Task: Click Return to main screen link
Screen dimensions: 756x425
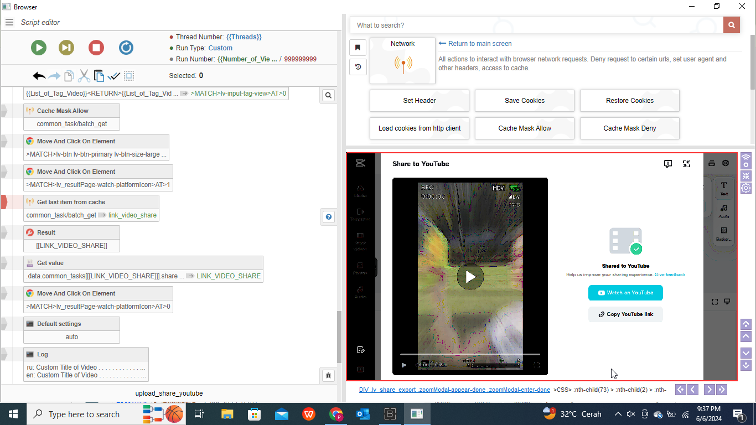Action: coord(479,44)
